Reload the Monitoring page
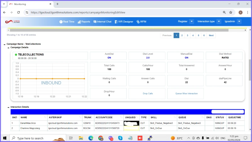Screen dimensions: 252x142 pos(19,12)
